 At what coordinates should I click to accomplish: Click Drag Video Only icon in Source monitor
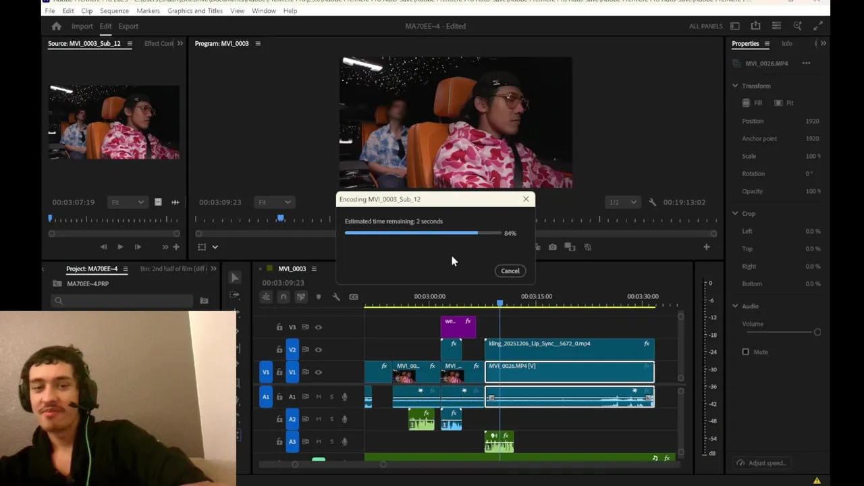[158, 202]
